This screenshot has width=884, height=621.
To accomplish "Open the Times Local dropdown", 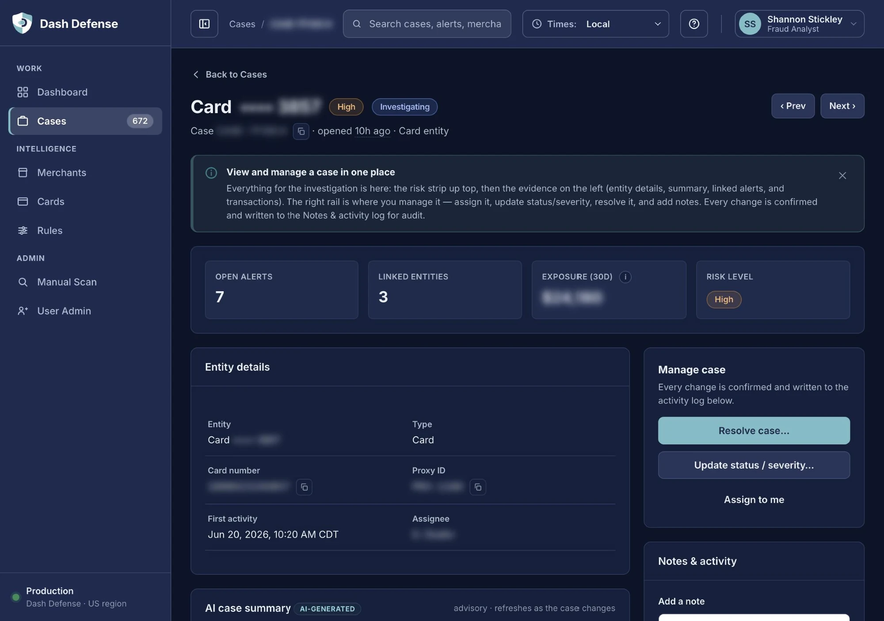I will (x=595, y=24).
